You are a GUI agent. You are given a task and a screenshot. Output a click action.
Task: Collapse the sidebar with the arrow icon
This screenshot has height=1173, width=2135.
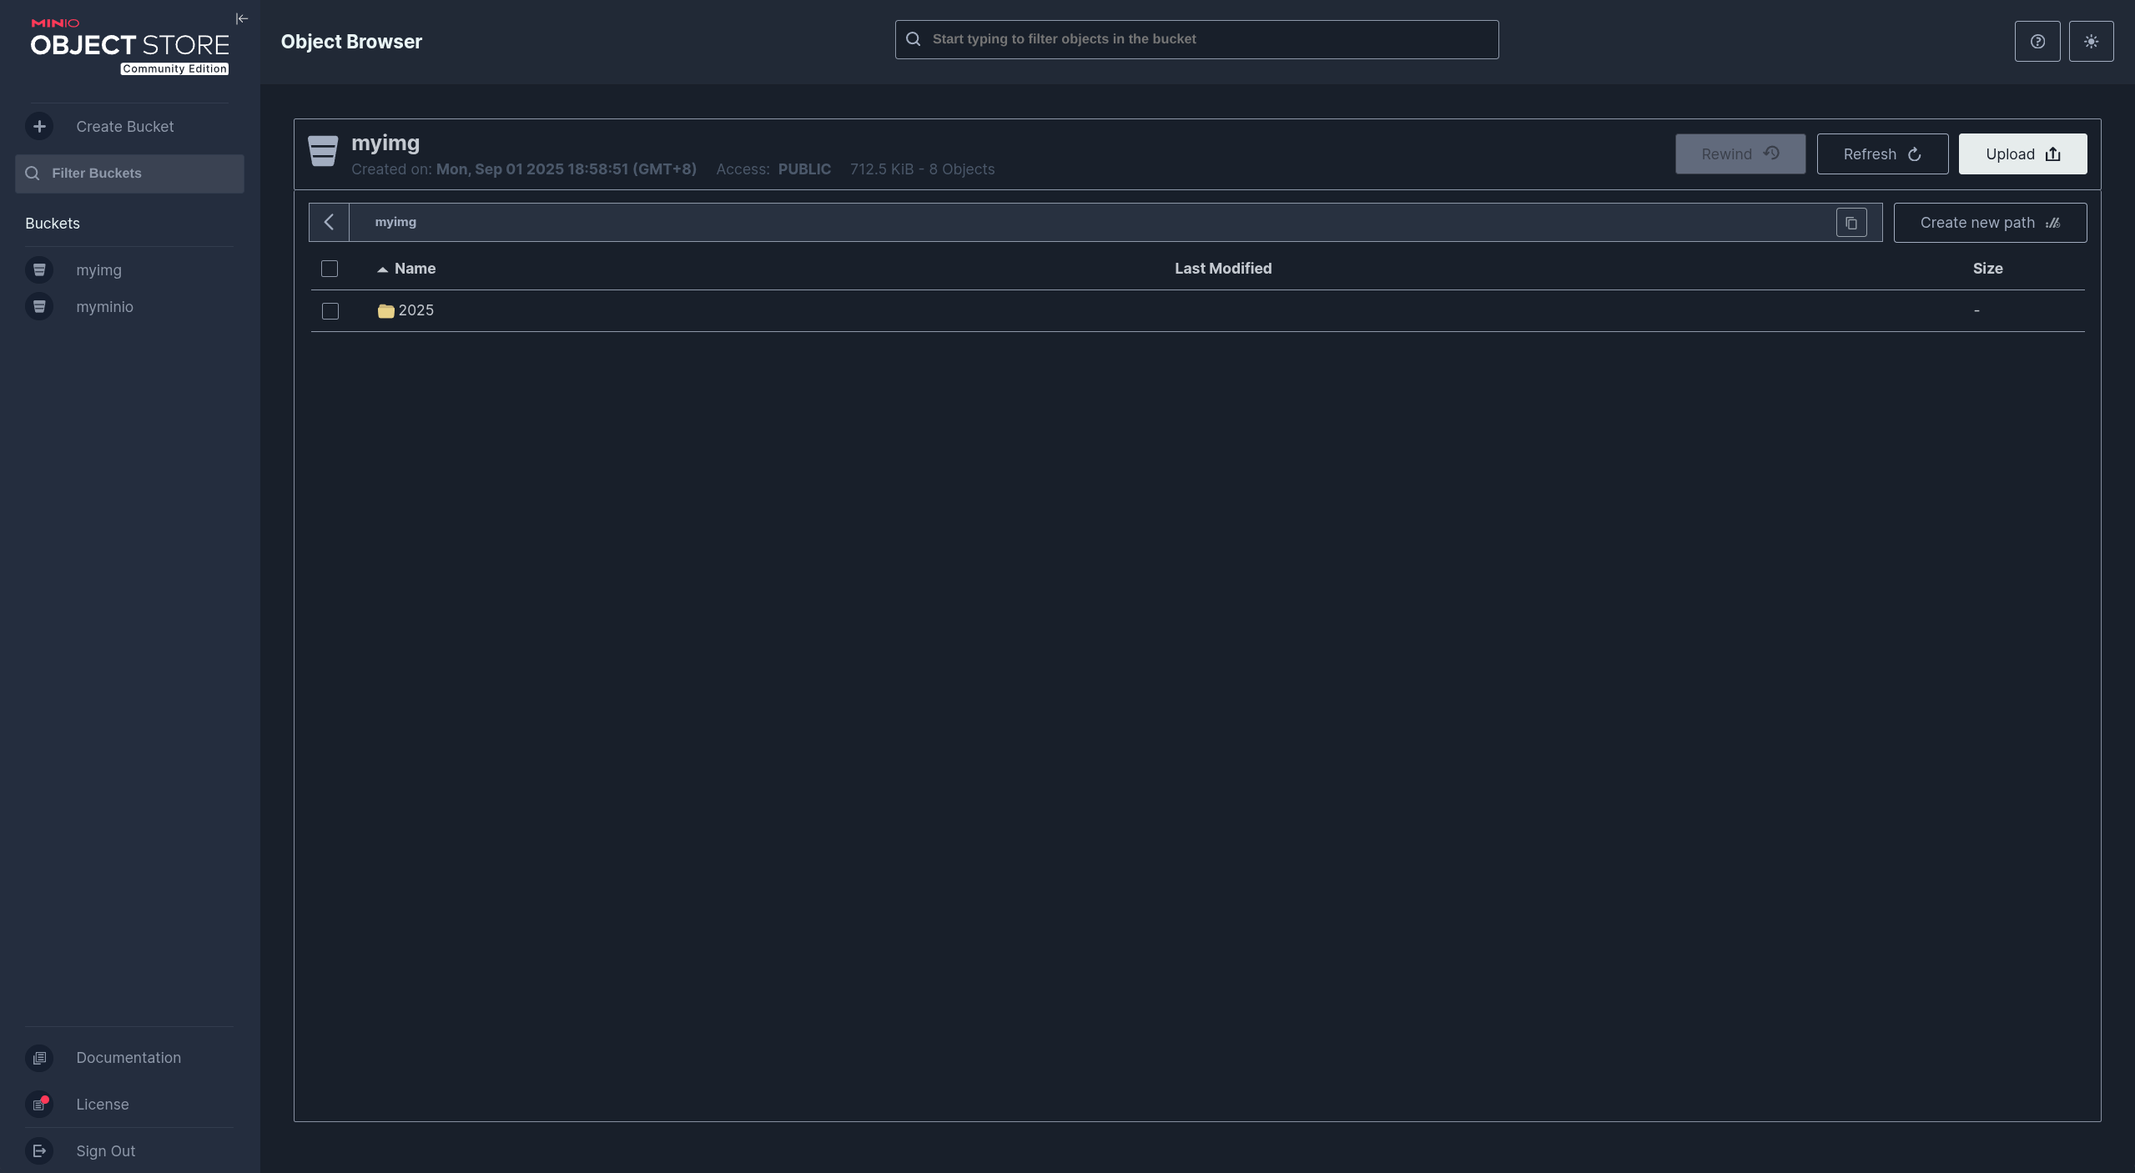(242, 18)
